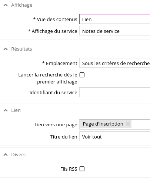This screenshot has height=188, width=150.
Task: Click the Identifiant du service field
Action: click(114, 92)
